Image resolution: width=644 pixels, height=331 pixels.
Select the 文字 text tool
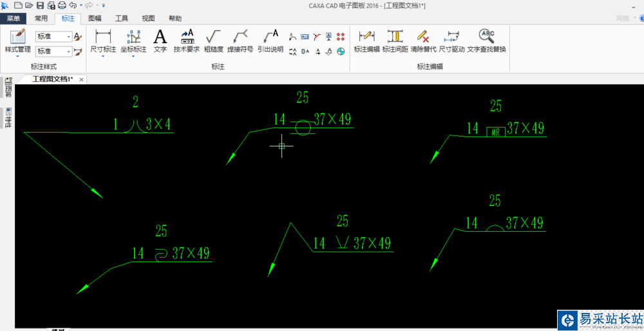click(x=160, y=41)
